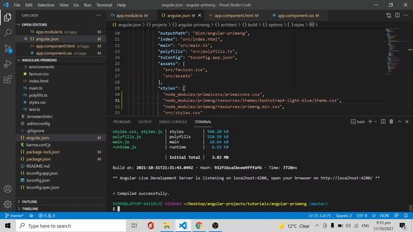Create a new terminal with plus icon
The width and height of the screenshot is (413, 232).
tap(370, 122)
